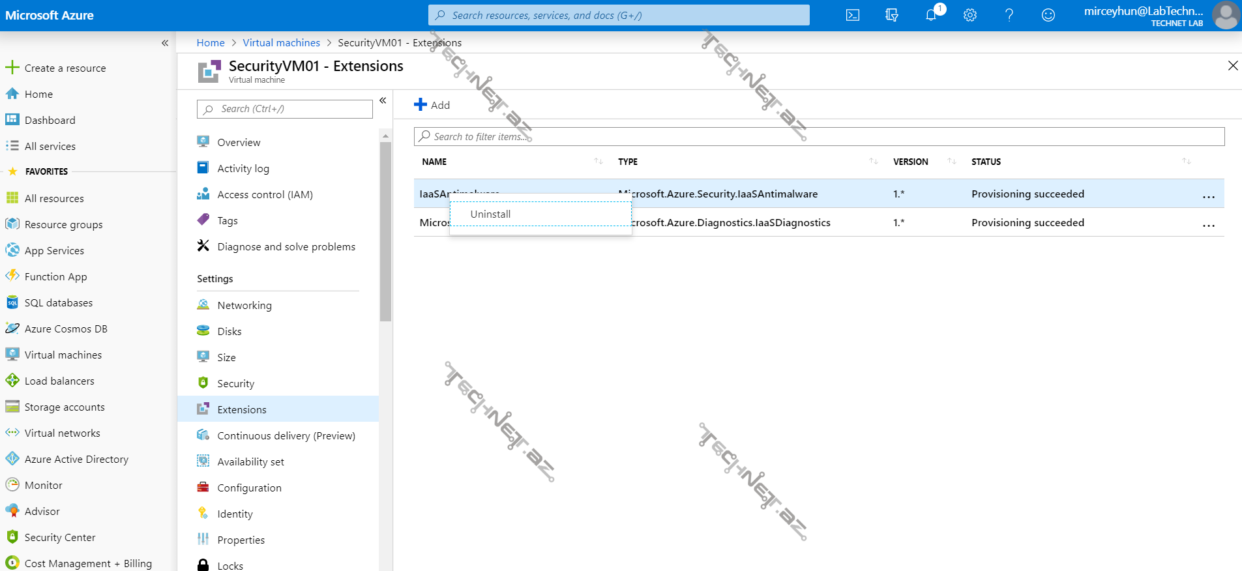The image size is (1242, 571).
Task: Click Virtual machines breadcrumb link
Action: (x=281, y=42)
